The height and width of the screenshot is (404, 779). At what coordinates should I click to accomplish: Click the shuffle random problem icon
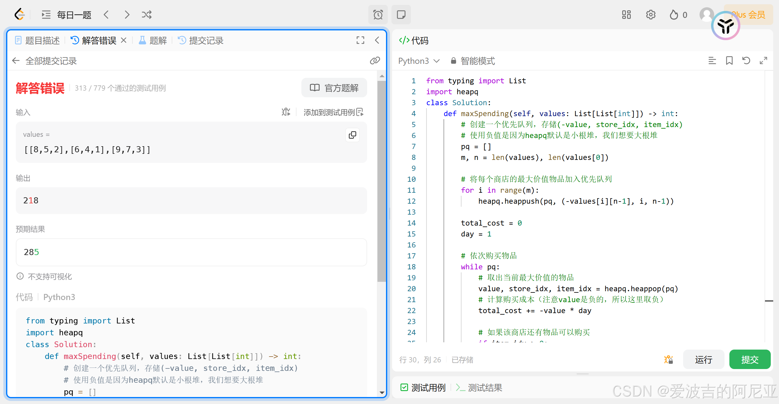[146, 15]
